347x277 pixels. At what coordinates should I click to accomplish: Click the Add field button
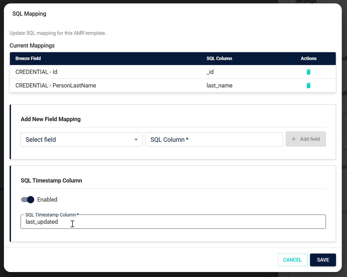306,139
